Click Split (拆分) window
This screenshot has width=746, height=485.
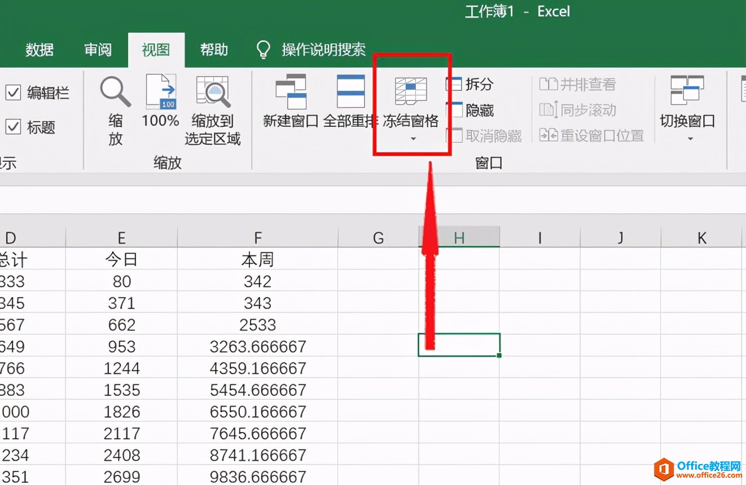tap(469, 85)
